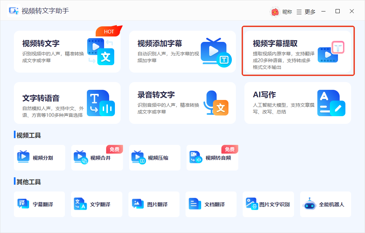Click the 视频压缩 tool icon
The height and width of the screenshot is (233, 365).
pyautogui.click(x=139, y=157)
